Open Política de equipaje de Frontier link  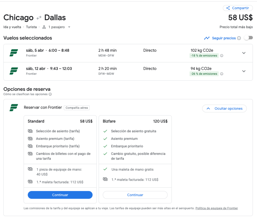(x=217, y=208)
